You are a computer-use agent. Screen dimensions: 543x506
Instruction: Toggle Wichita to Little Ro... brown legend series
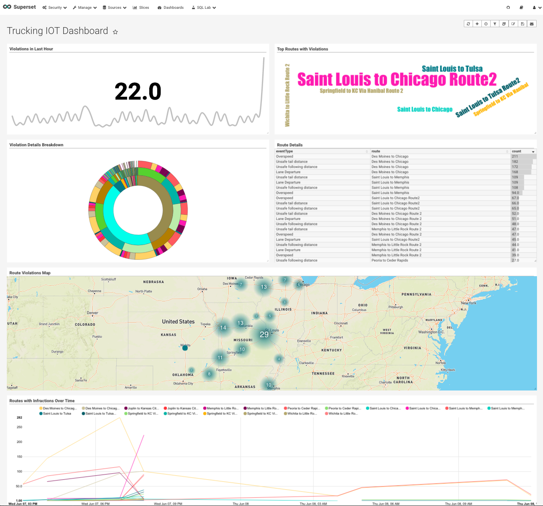point(300,414)
